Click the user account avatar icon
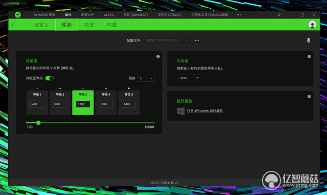This screenshot has width=327, height=195. tap(312, 25)
